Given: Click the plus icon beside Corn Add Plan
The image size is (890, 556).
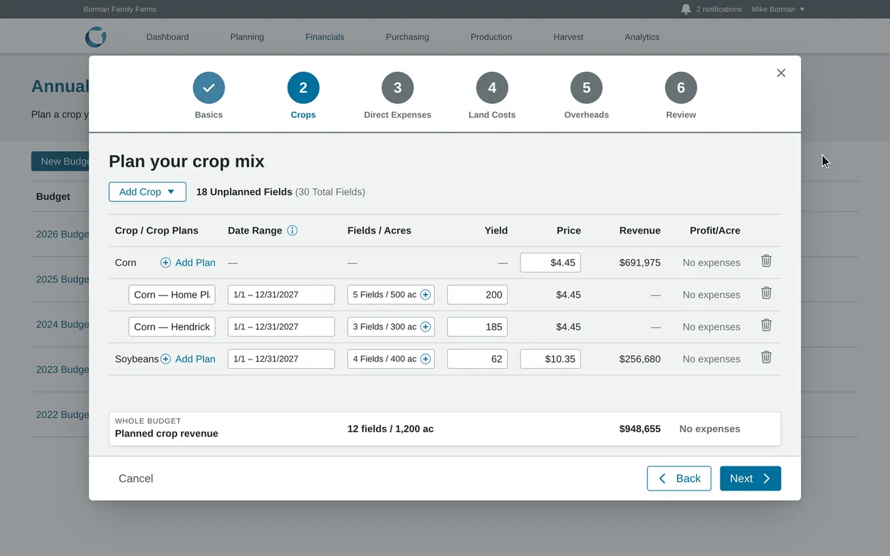Looking at the screenshot, I should coord(165,263).
